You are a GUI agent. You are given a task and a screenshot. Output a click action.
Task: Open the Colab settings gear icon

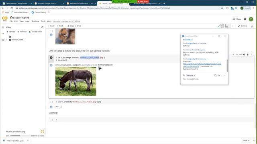tap(245, 19)
